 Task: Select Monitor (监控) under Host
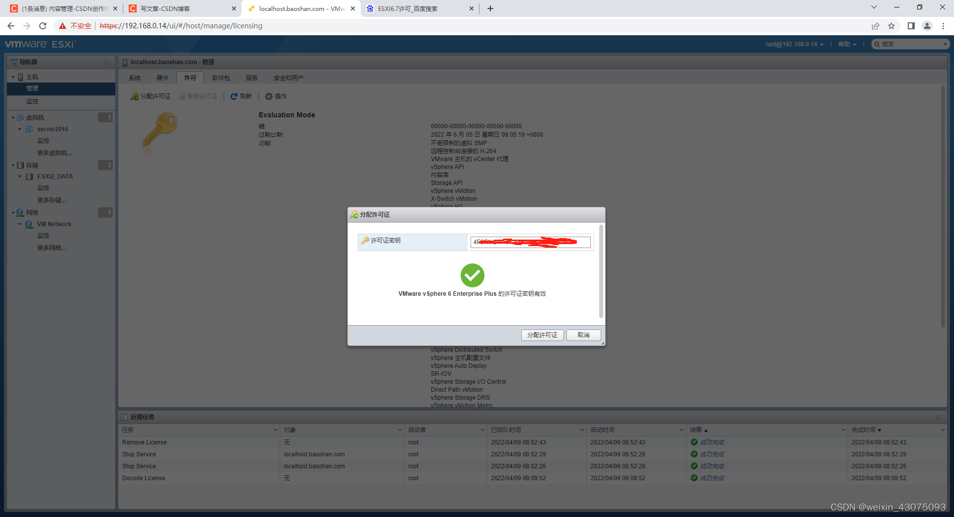[x=61, y=101]
